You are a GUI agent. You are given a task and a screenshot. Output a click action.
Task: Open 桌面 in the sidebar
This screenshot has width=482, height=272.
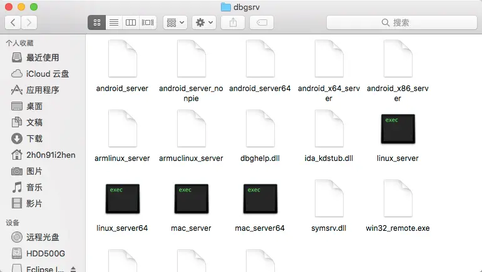43,106
